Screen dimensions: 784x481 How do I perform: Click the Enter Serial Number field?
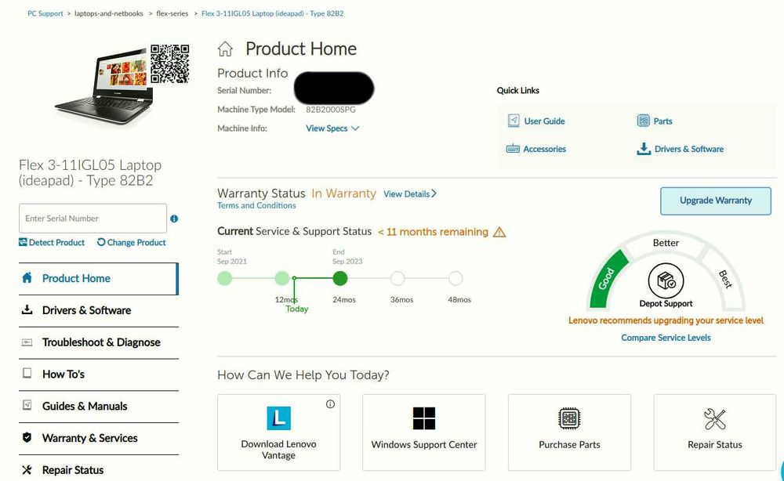pos(93,219)
